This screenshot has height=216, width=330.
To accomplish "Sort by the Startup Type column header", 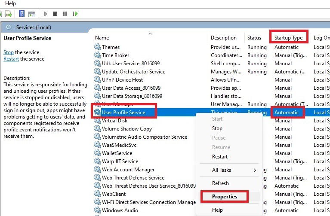I will [x=288, y=38].
